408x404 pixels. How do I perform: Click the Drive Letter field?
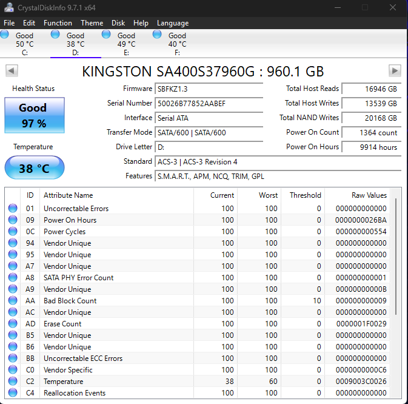point(209,147)
